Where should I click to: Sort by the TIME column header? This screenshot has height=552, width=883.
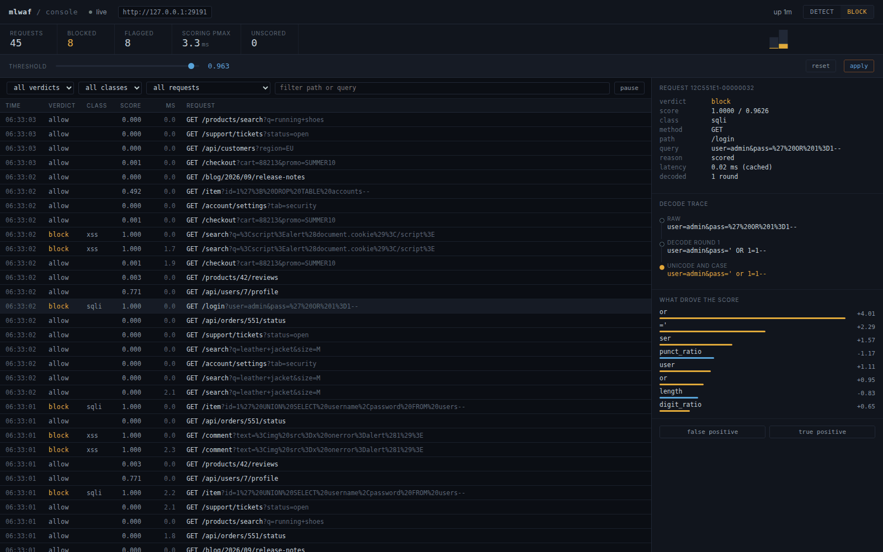(x=13, y=105)
